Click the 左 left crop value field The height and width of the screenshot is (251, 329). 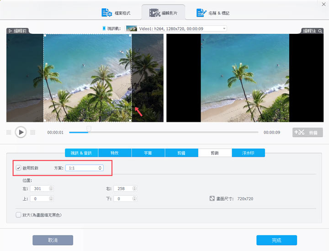pyautogui.click(x=40, y=188)
